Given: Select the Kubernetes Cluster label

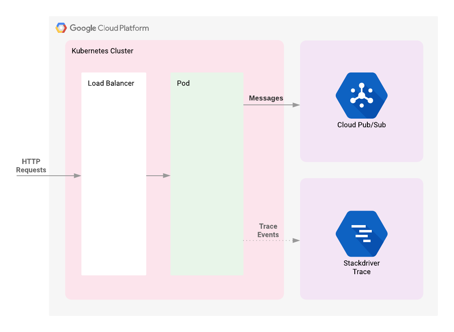Looking at the screenshot, I should tap(102, 51).
